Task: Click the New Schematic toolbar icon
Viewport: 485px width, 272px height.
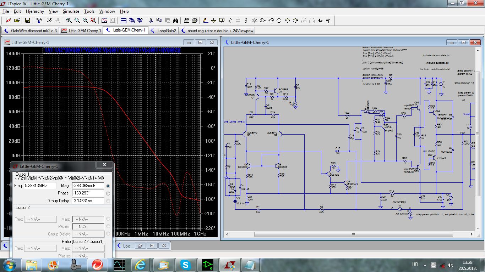Action: (x=8, y=21)
